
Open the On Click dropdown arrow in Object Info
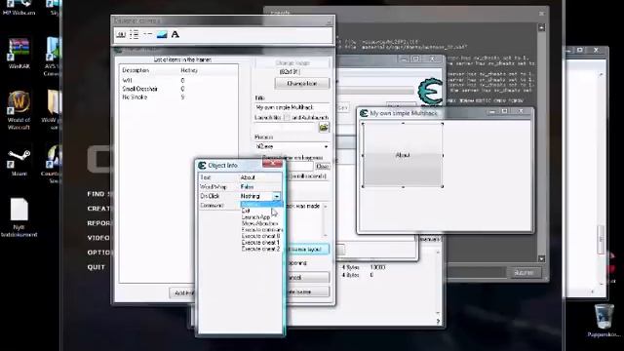pyautogui.click(x=276, y=196)
